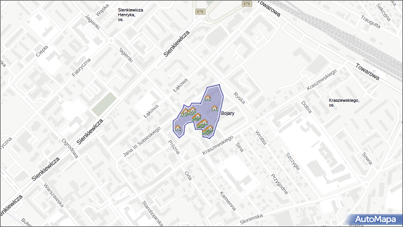Click the Kraszewskiego street label near Sina
Viewport: 403px width, 227px height.
point(218,145)
